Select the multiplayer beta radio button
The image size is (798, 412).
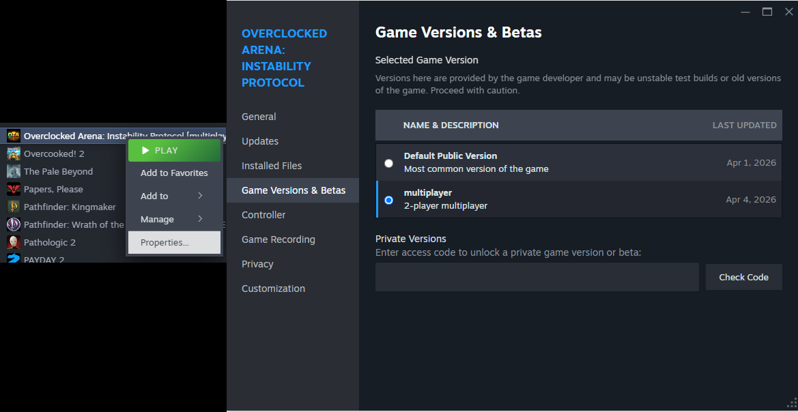389,201
